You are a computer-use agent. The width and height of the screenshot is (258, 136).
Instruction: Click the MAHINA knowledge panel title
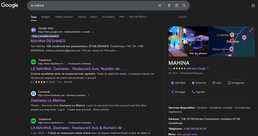(179, 63)
